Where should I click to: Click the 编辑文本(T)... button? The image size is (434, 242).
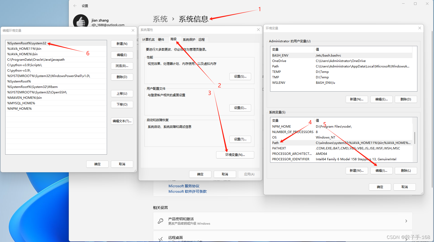(x=122, y=121)
